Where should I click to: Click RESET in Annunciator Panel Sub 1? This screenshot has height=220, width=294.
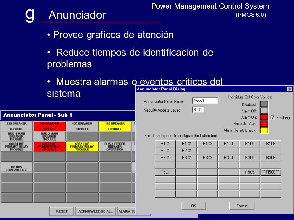62,211
